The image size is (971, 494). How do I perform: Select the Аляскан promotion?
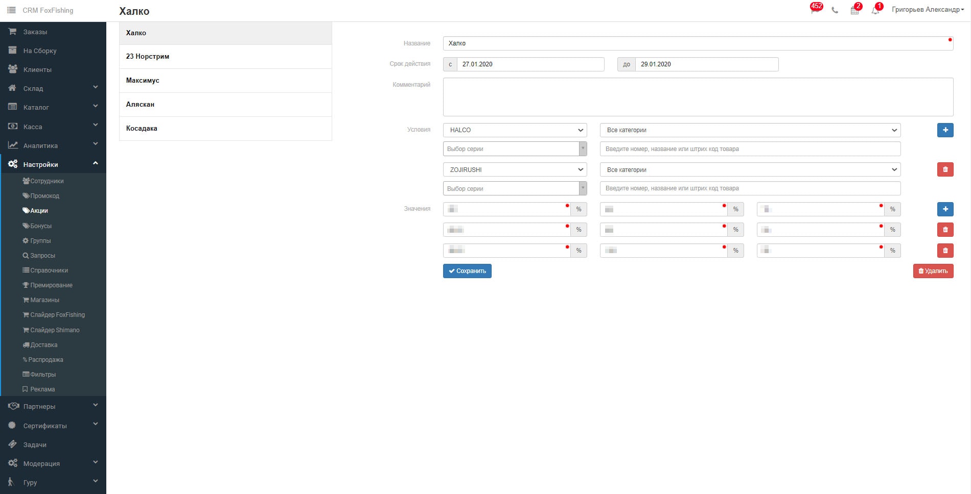[x=225, y=105]
